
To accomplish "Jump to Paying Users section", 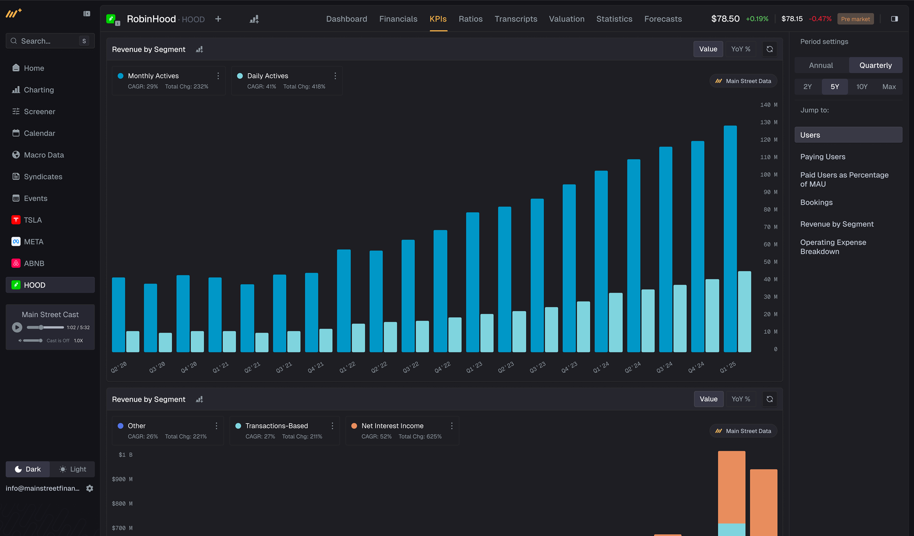I will (822, 157).
